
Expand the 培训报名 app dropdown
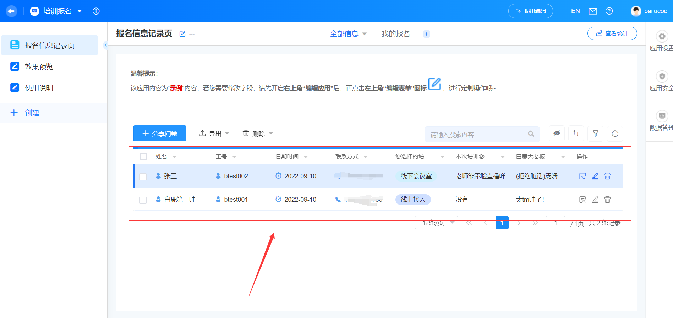80,11
